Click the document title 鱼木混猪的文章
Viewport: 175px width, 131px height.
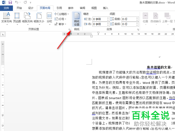tap(159, 67)
